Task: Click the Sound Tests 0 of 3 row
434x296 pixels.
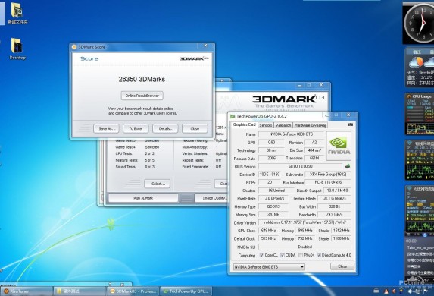Action: (x=135, y=167)
